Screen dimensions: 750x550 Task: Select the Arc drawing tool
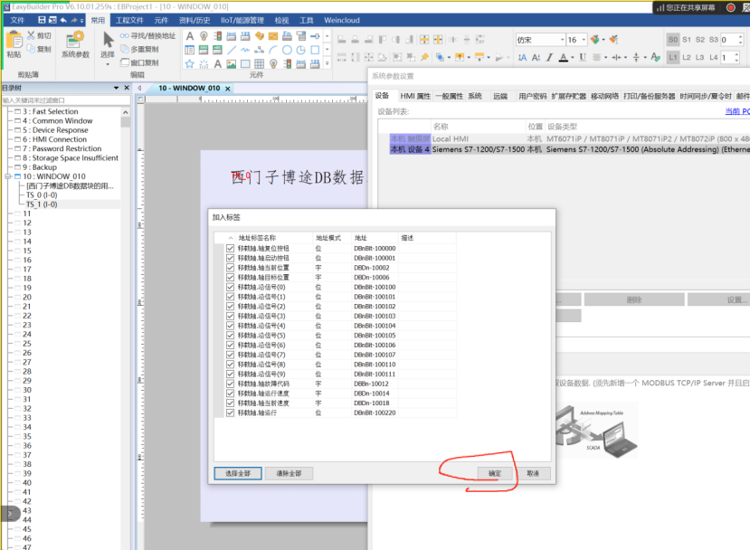pyautogui.click(x=273, y=50)
